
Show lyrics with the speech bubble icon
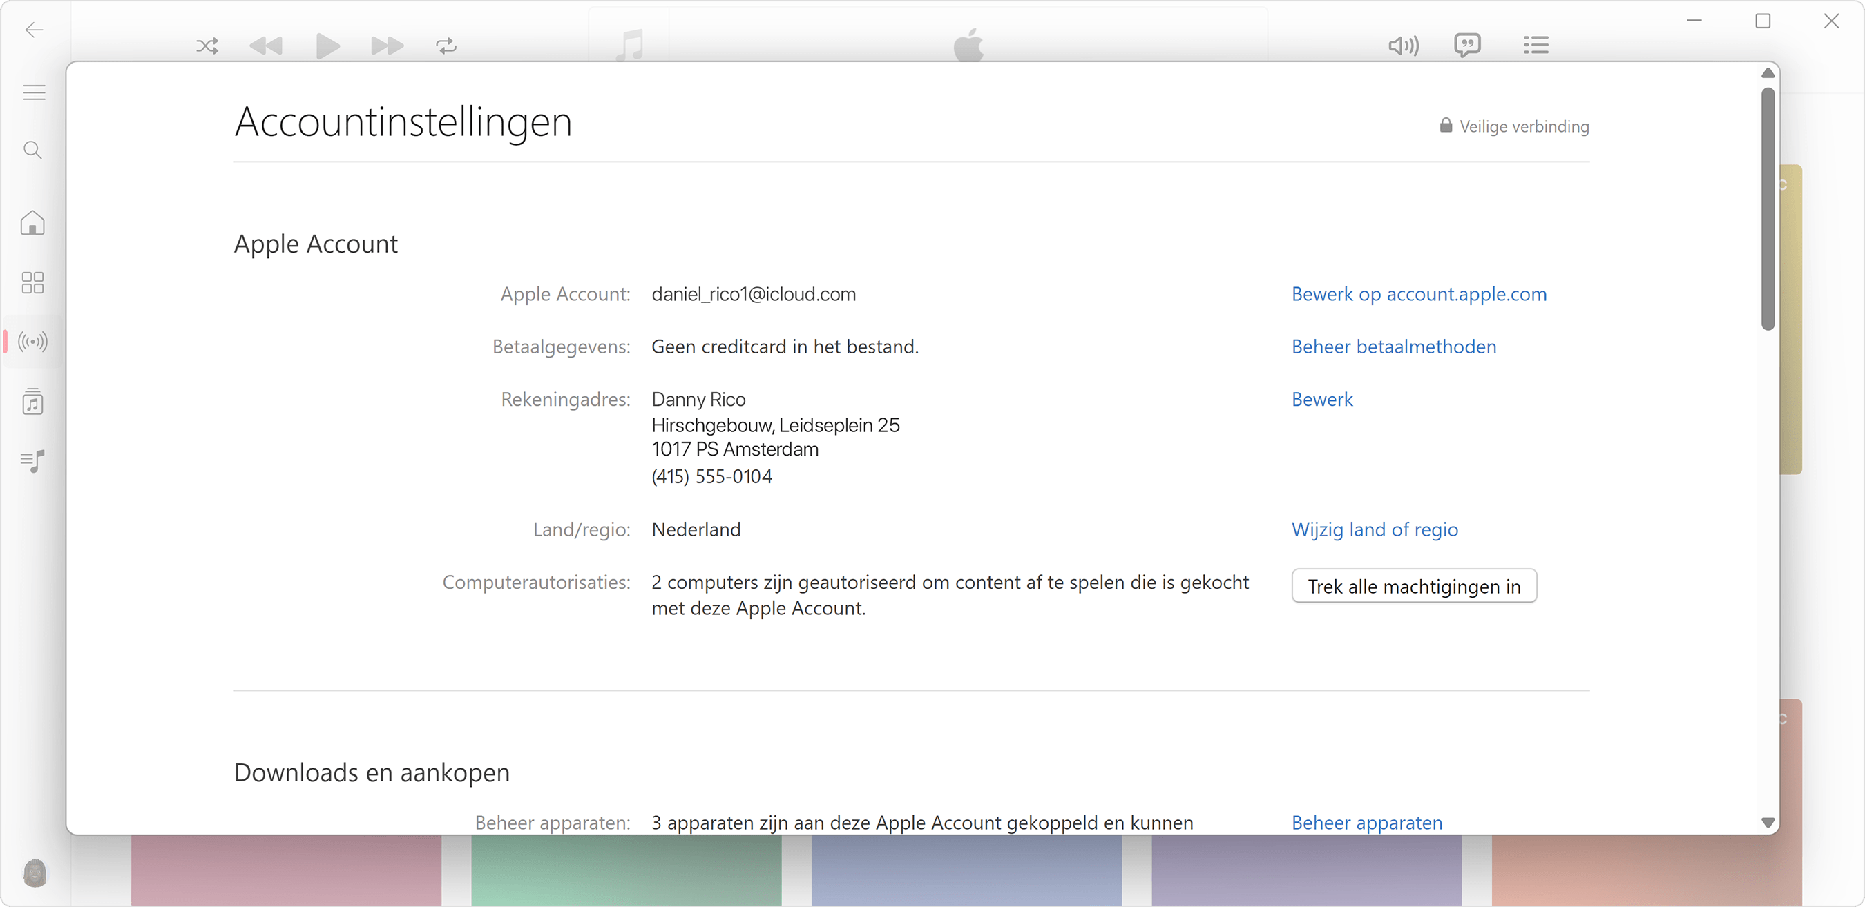tap(1468, 46)
